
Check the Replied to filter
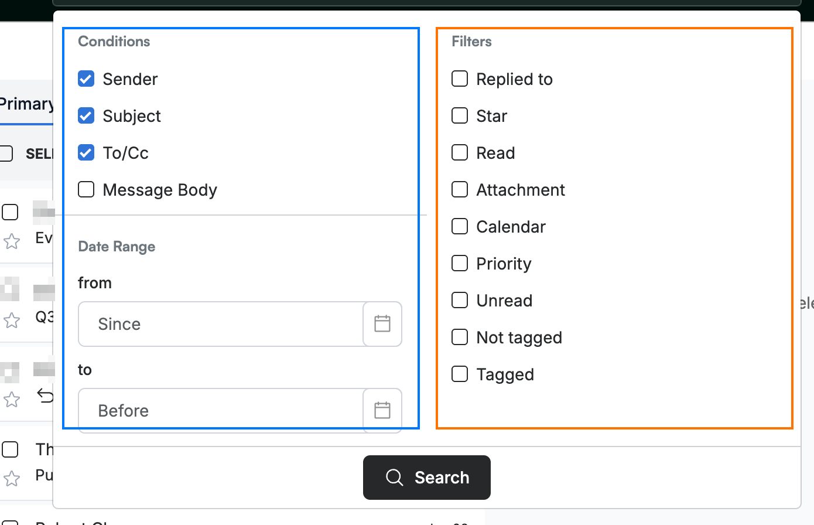pyautogui.click(x=460, y=79)
